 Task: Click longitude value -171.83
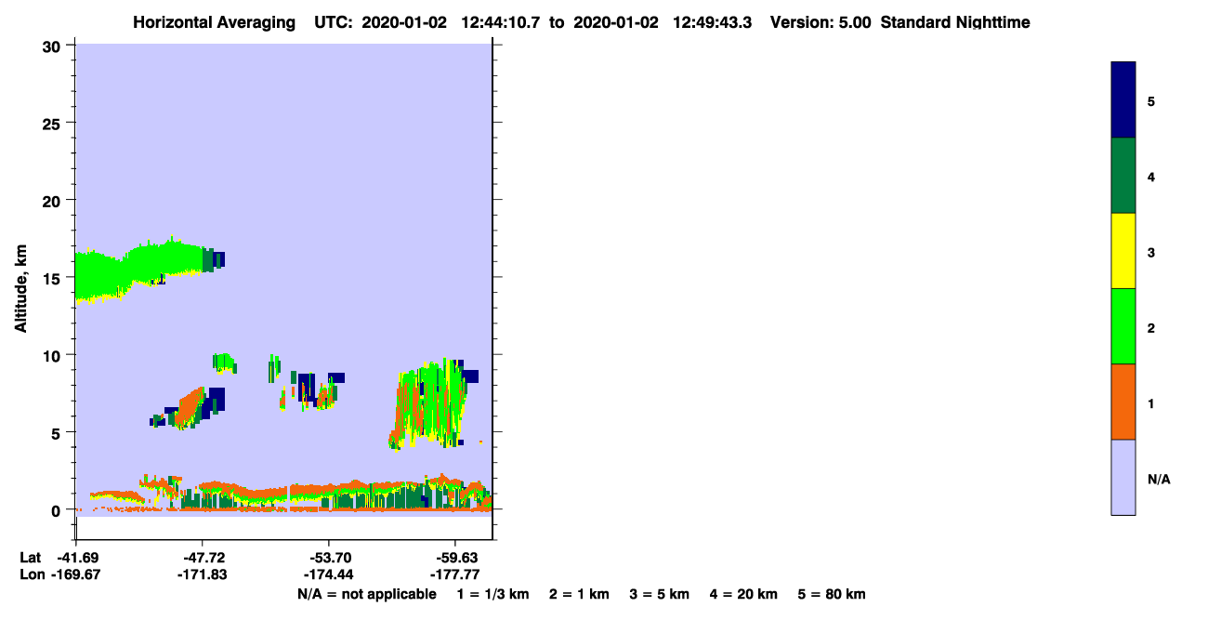click(203, 574)
